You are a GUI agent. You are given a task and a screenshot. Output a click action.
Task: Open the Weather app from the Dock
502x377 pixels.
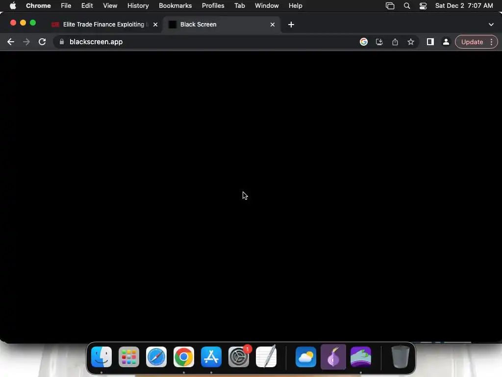point(306,357)
